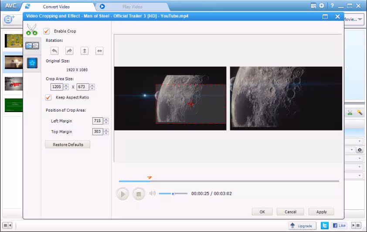The image size is (367, 232).
Task: Increase the Left Margin value
Action: (x=106, y=119)
